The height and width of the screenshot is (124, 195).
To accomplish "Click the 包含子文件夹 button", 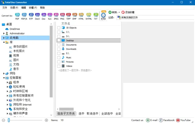I will [x=66, y=113].
